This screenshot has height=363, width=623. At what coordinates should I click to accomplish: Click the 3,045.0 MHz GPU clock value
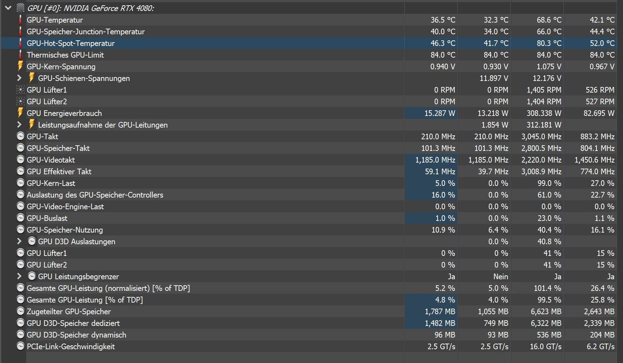[x=541, y=137]
